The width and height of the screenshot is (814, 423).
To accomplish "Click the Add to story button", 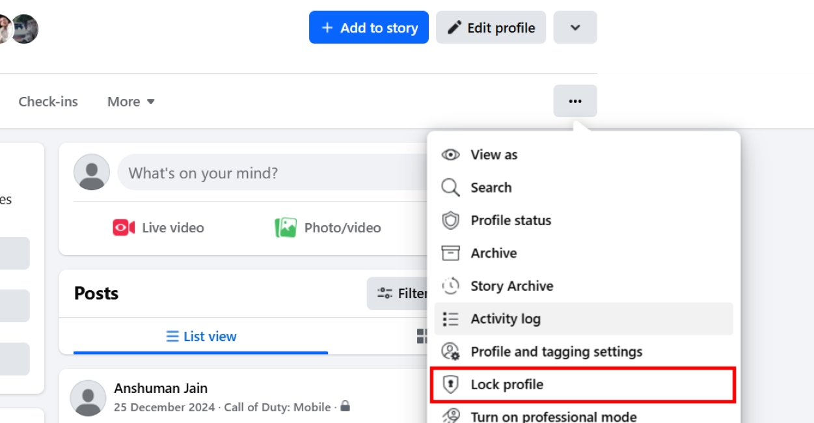I will [368, 27].
